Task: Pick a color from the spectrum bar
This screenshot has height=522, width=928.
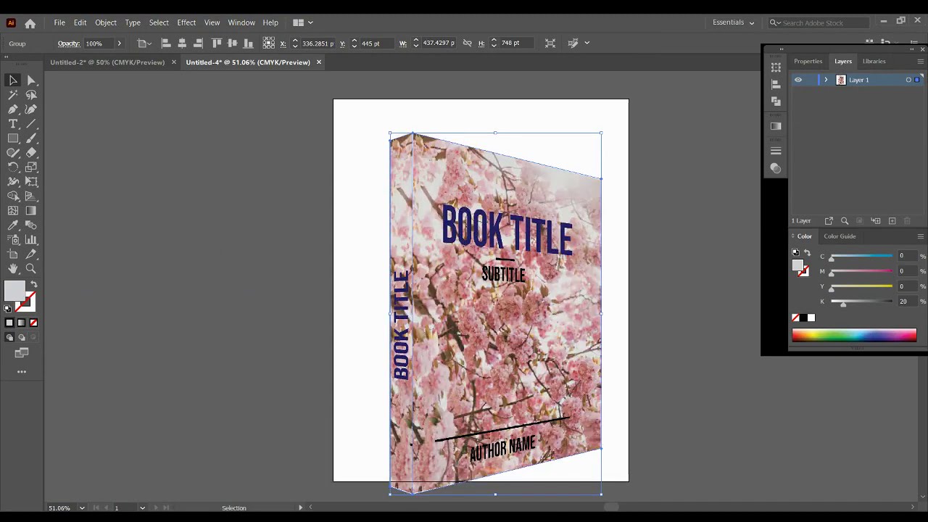Action: pyautogui.click(x=854, y=335)
